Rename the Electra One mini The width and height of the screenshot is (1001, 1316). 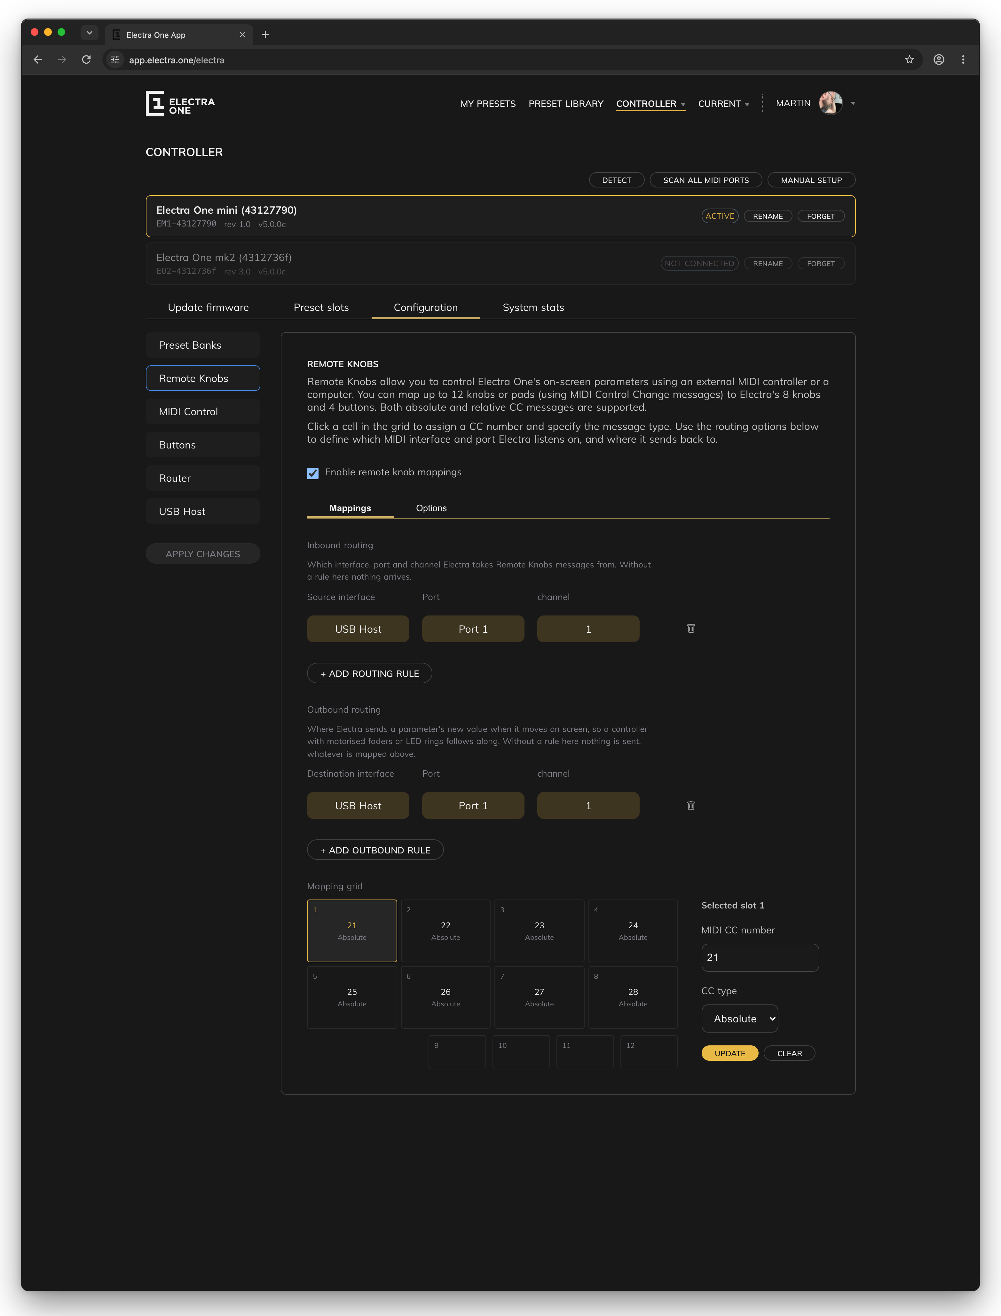[768, 216]
